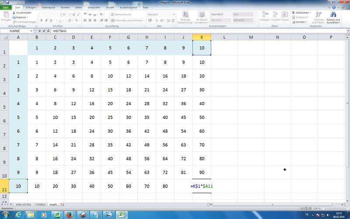
Task: Click the Excel icon in the taskbar
Action: point(122,215)
